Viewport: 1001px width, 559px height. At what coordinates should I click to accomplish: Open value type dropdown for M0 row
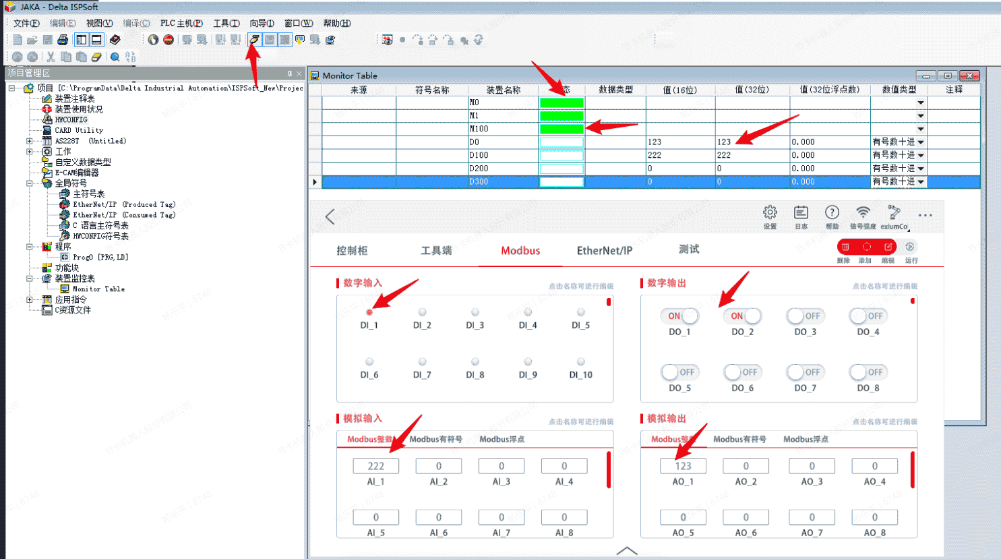(920, 103)
